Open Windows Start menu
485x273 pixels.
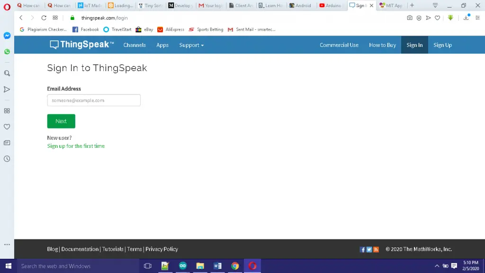[9, 266]
